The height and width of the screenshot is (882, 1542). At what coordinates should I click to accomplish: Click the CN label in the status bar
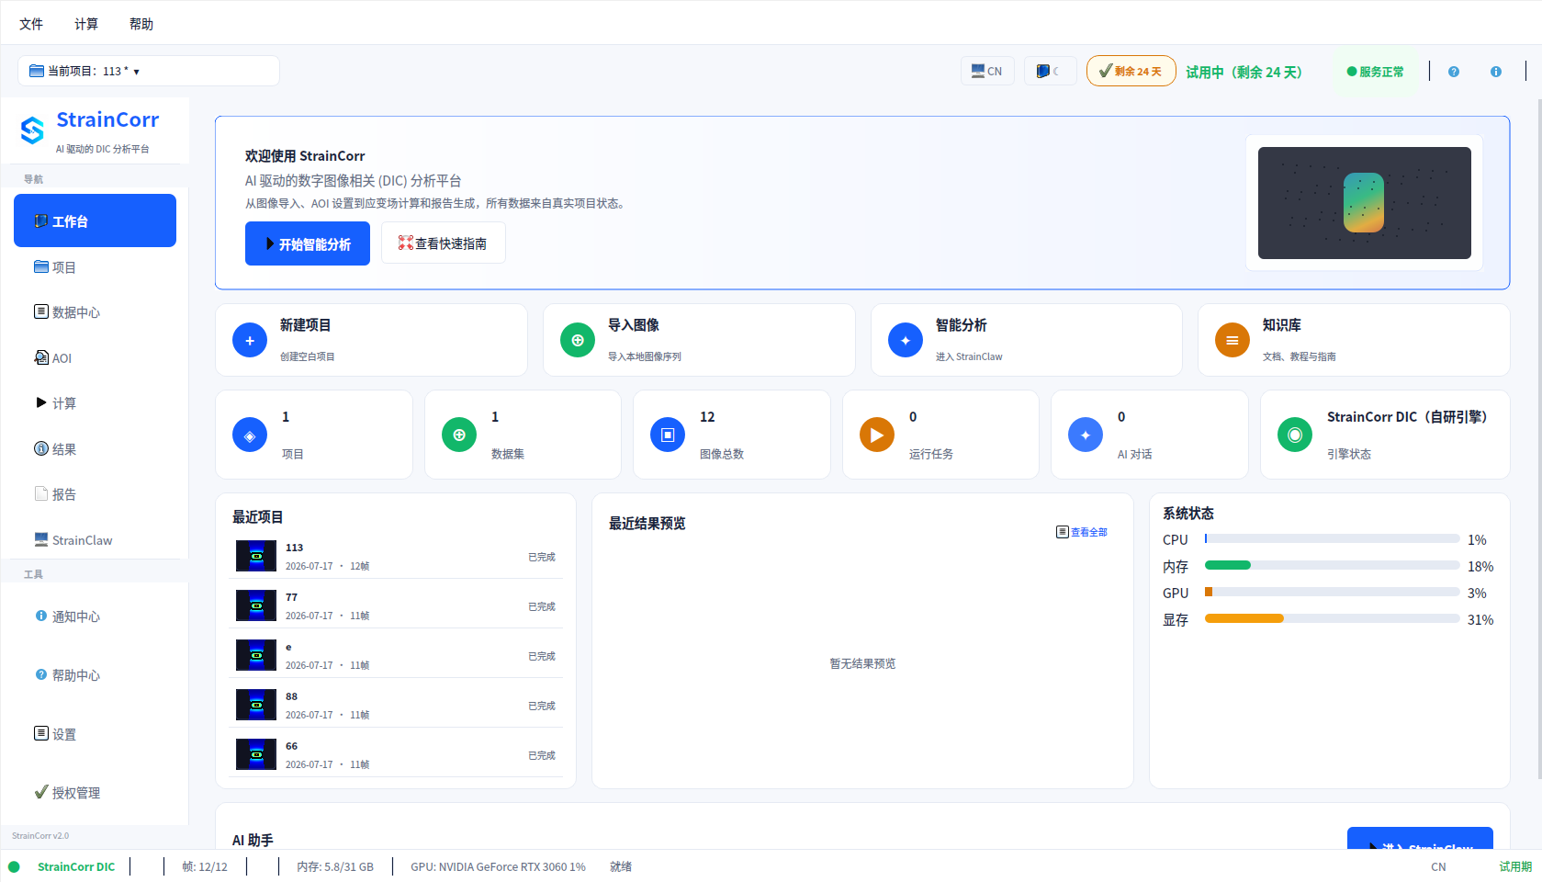coord(1438,866)
